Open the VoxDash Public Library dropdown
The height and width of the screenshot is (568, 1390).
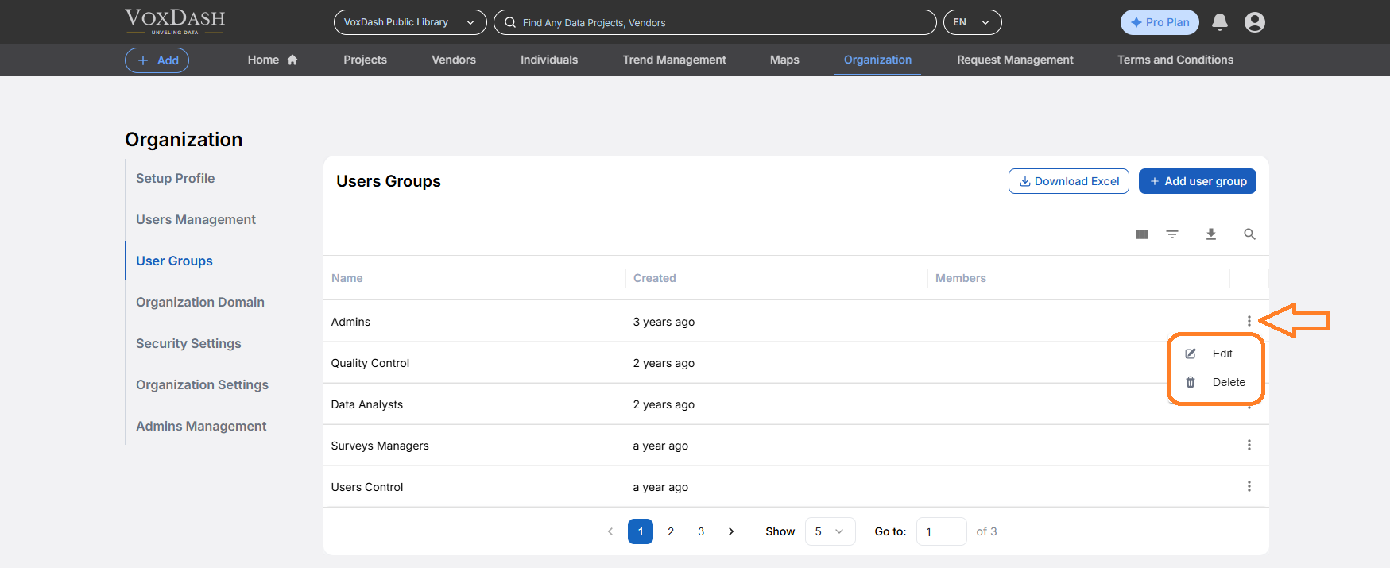click(x=410, y=22)
